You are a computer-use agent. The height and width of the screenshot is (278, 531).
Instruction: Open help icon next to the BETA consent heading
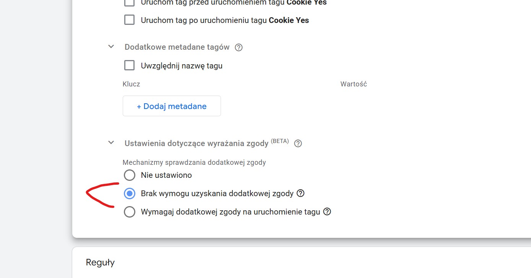298,143
